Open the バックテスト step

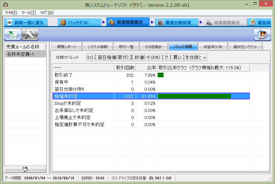pos(79,22)
